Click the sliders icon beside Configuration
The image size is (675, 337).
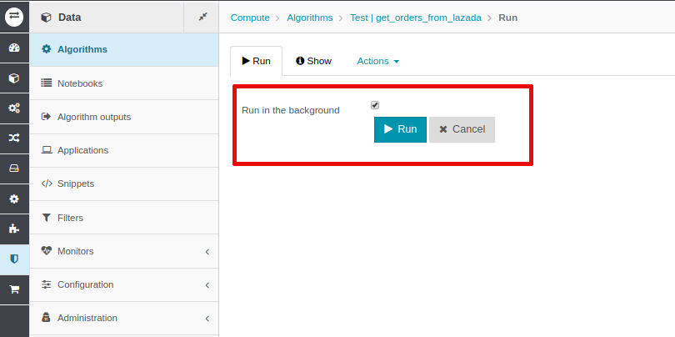[x=46, y=284]
